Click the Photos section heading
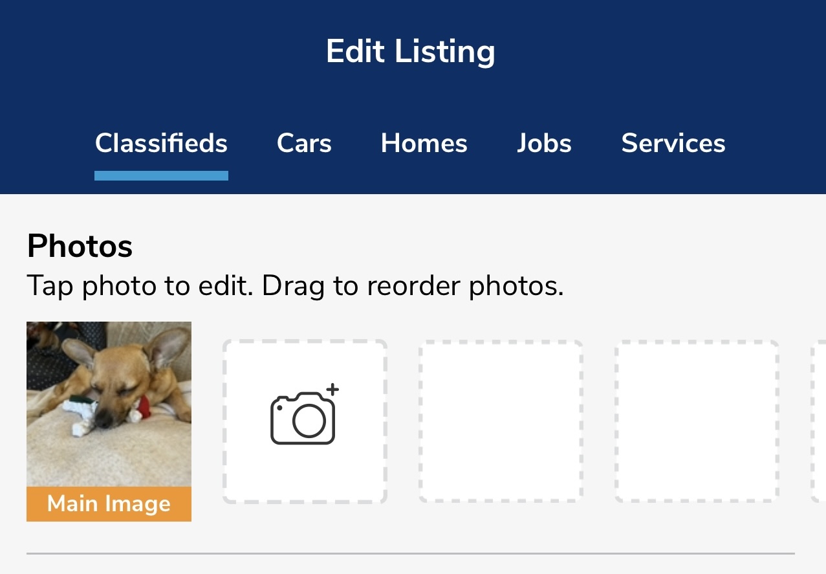 (x=80, y=246)
